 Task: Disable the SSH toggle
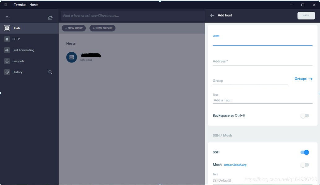(x=305, y=153)
